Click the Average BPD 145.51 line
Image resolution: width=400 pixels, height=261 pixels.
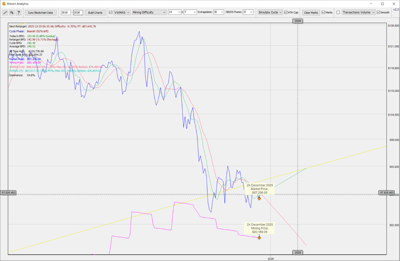22,46
